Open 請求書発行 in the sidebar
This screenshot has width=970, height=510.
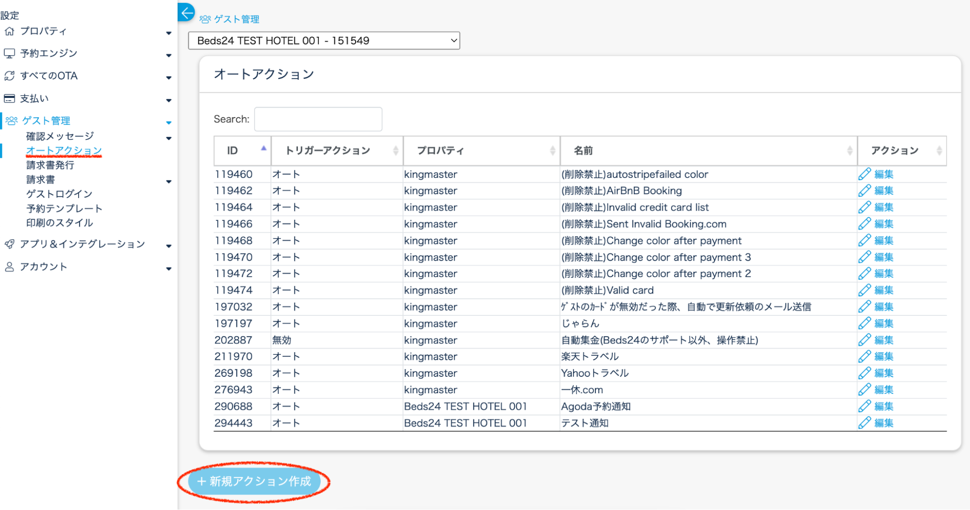coord(50,165)
